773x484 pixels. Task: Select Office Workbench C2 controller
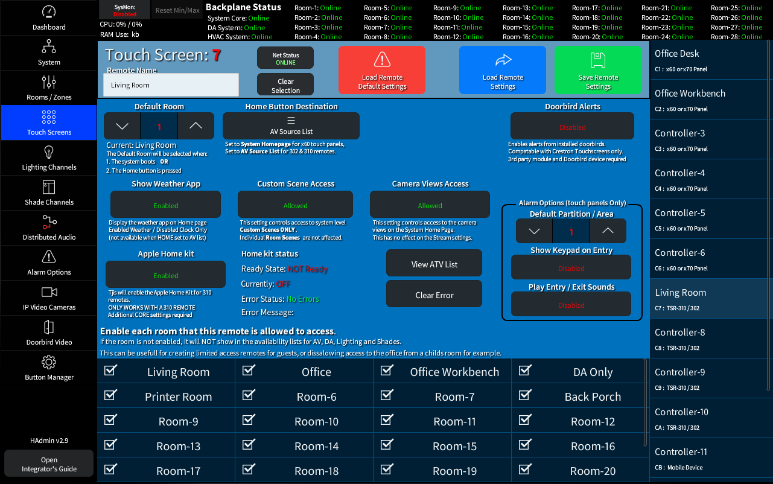(708, 100)
